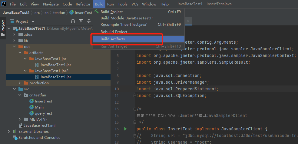The image size is (298, 144).
Task: Close the editor tab with the X
Action: click(x=188, y=21)
